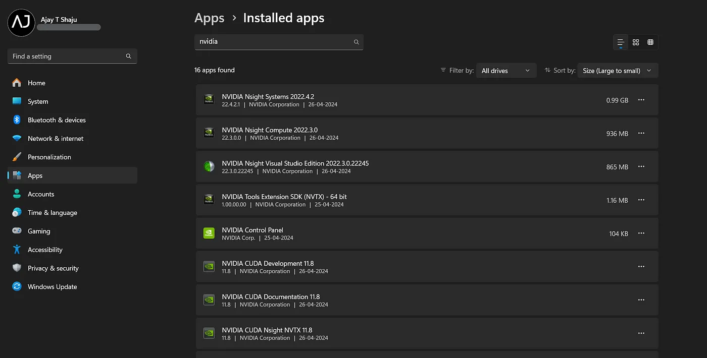
Task: Open more options for NVIDIA Tools Extension SDK
Action: [x=641, y=200]
